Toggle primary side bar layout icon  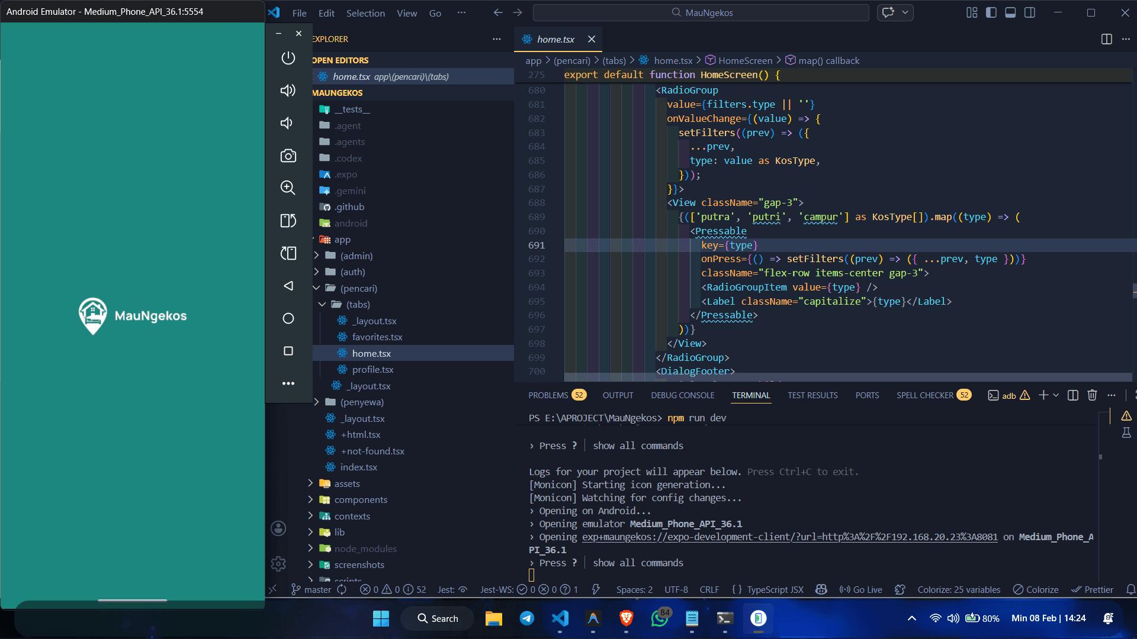(991, 12)
